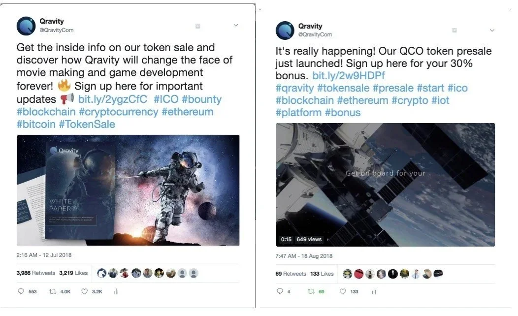Expand the right tweet's chevron menu
Viewport: 518px width, 316px height.
point(492,31)
